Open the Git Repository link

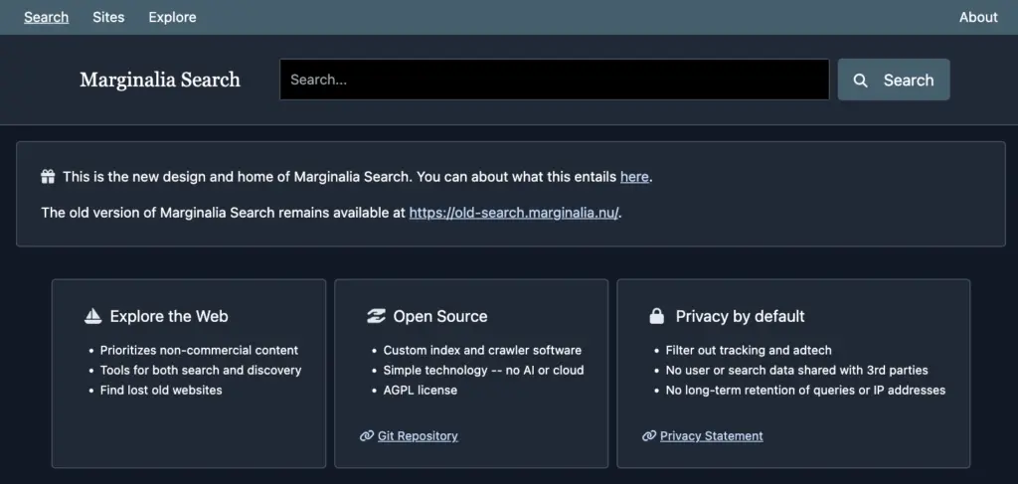click(x=418, y=436)
